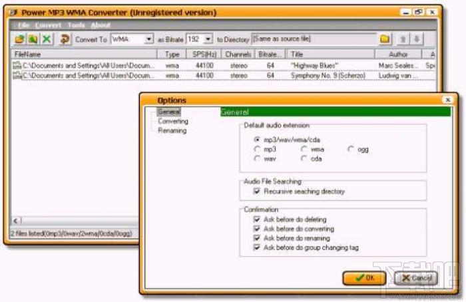The image size is (466, 302).
Task: Click the add files open-folder icon
Action: pos(19,39)
